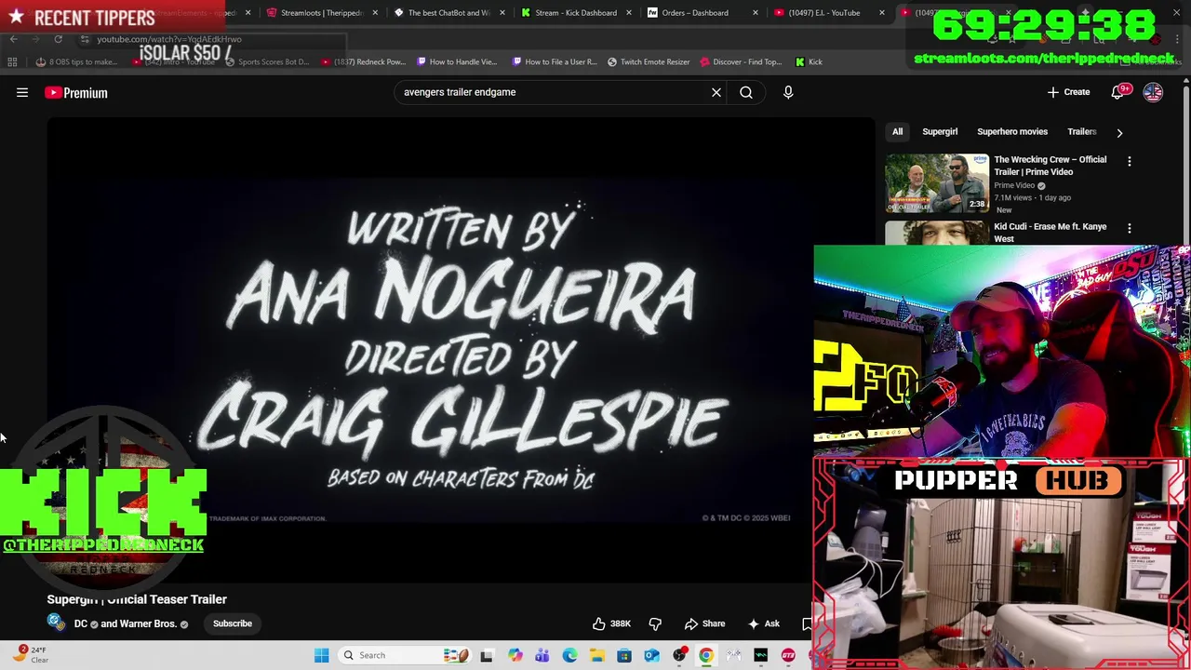The height and width of the screenshot is (670, 1191).
Task: Switch to Streamloots browser tab
Action: coord(323,13)
